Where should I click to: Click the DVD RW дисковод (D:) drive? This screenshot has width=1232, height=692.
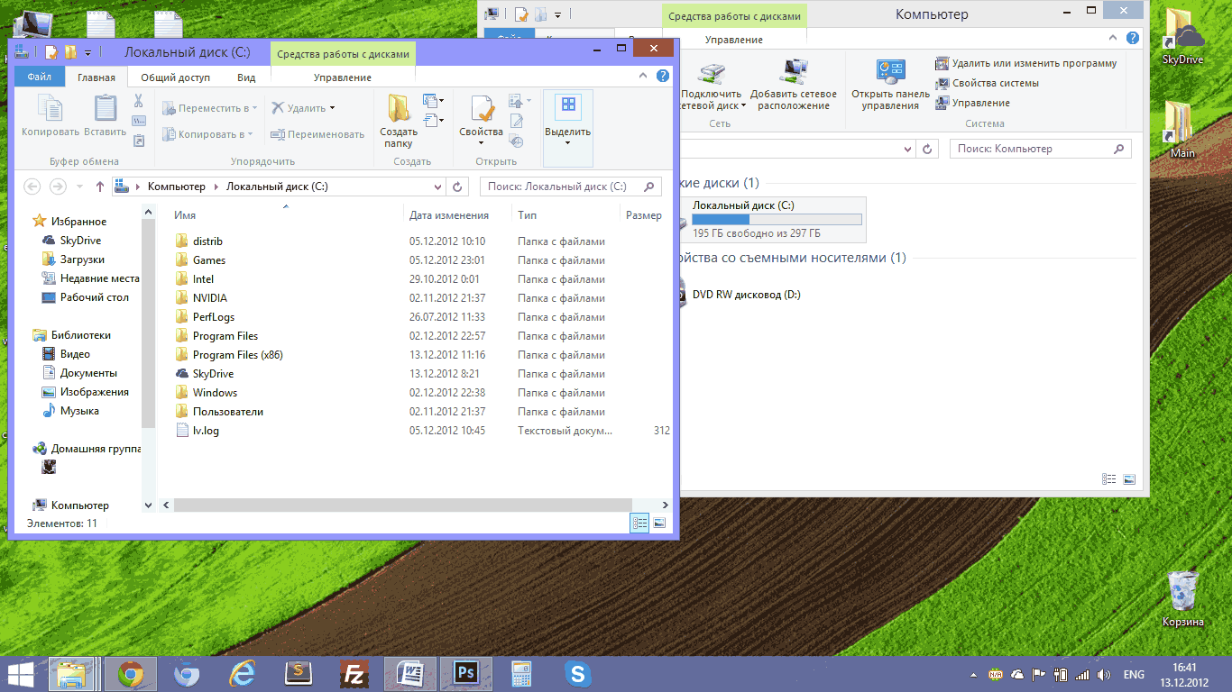745,295
